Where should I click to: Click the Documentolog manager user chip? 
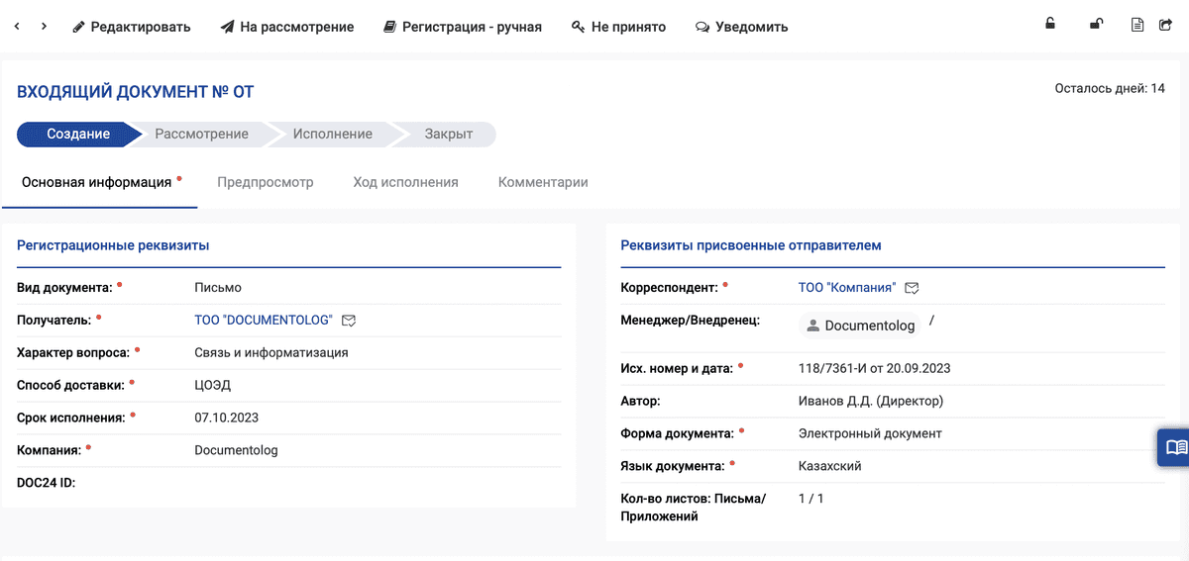[858, 325]
